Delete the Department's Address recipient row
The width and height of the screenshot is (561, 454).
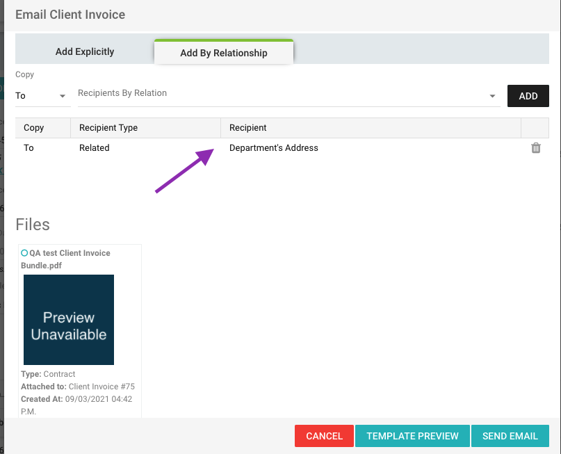535,148
